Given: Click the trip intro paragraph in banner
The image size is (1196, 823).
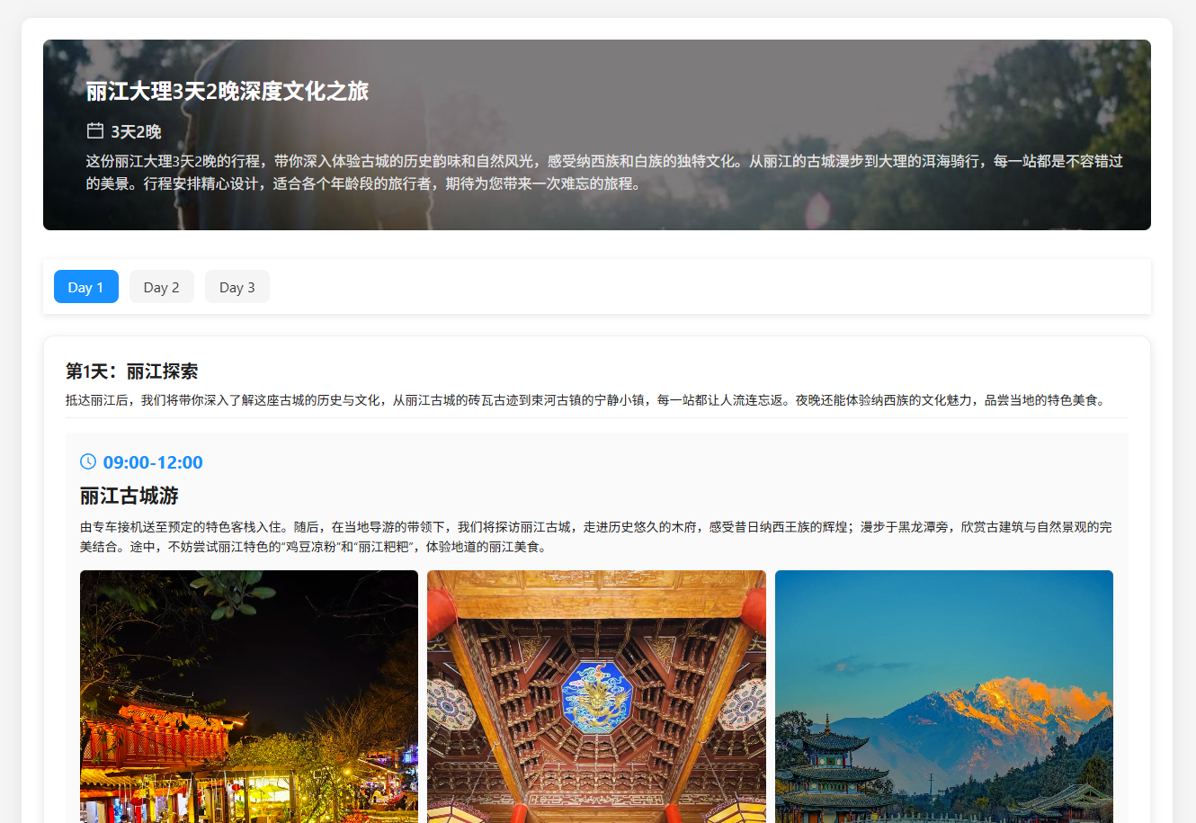Looking at the screenshot, I should (x=602, y=173).
